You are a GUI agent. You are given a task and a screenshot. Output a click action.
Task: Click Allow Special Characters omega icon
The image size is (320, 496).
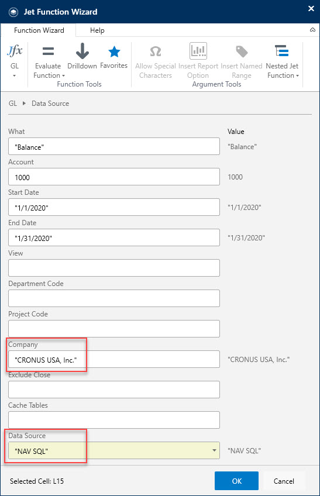(x=156, y=51)
